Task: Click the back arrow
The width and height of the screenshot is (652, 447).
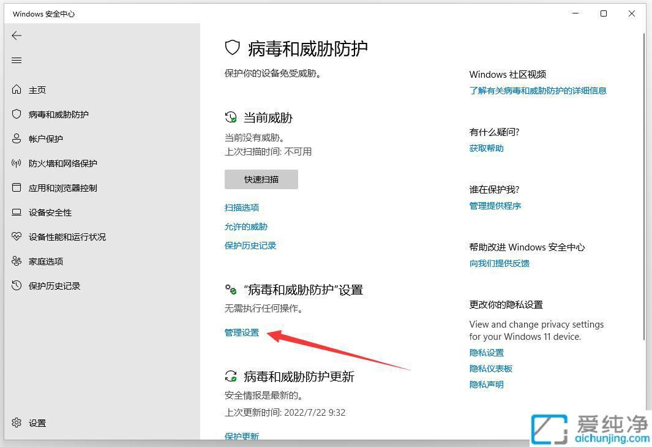Action: click(x=17, y=36)
